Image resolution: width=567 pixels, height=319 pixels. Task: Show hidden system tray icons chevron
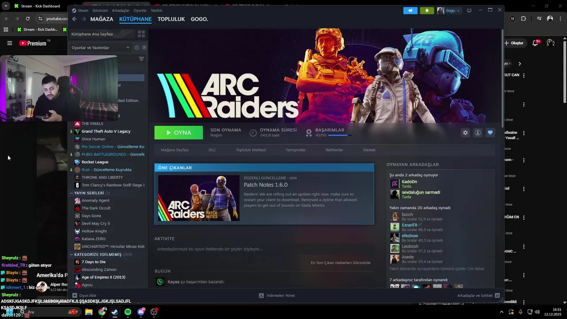[501, 312]
